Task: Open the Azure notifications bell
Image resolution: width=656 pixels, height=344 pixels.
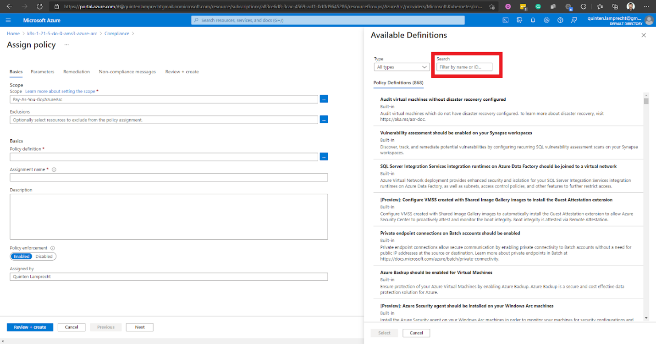Action: pos(533,20)
